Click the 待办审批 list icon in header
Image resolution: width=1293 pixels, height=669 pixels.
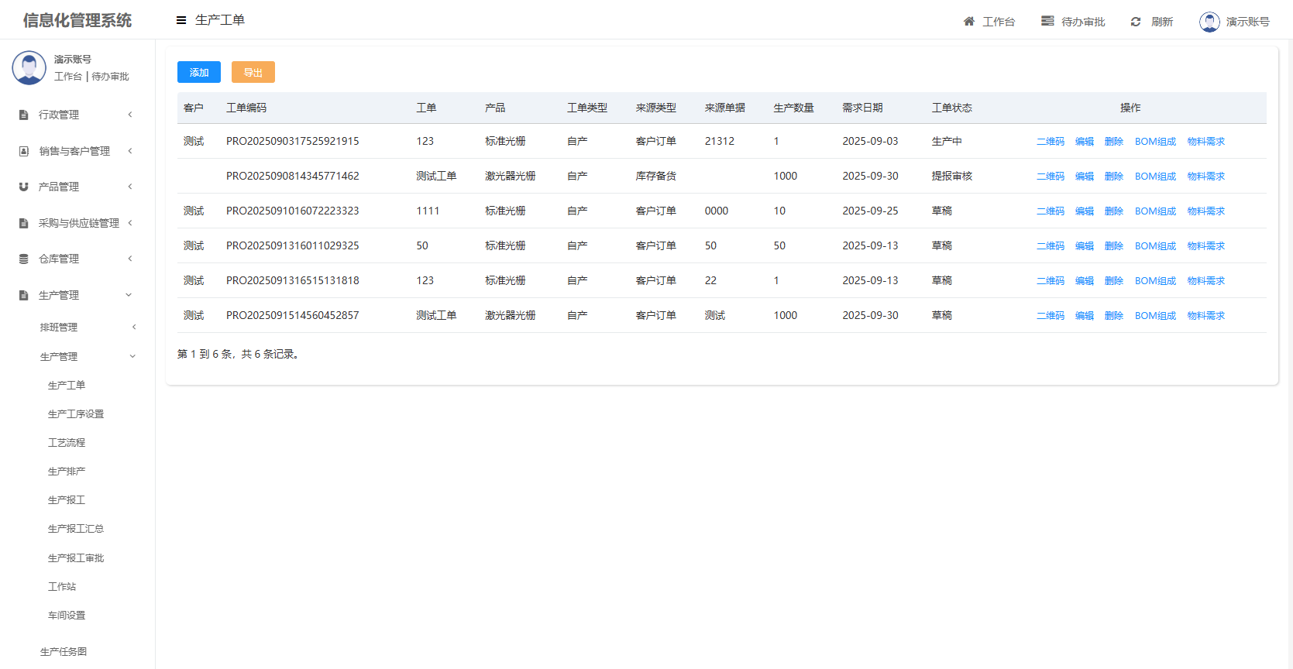(x=1047, y=22)
